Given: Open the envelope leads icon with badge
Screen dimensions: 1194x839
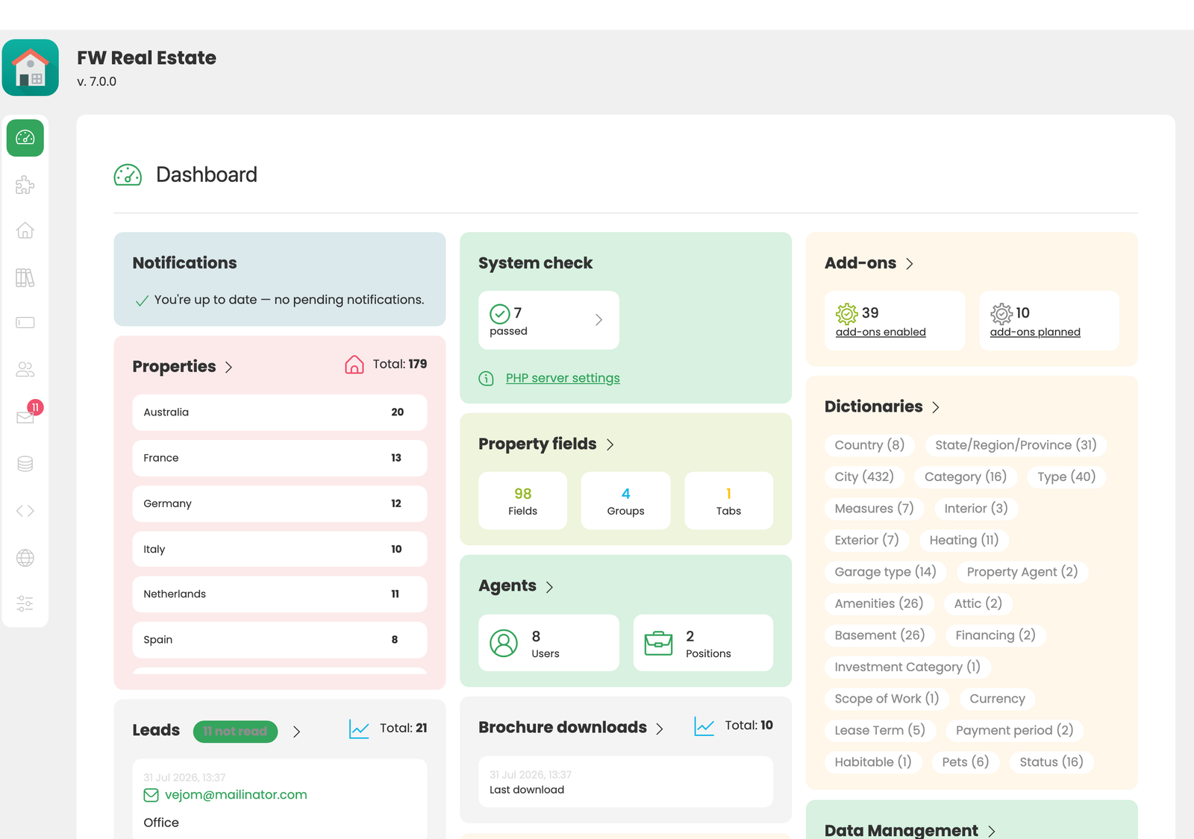Looking at the screenshot, I should (25, 416).
